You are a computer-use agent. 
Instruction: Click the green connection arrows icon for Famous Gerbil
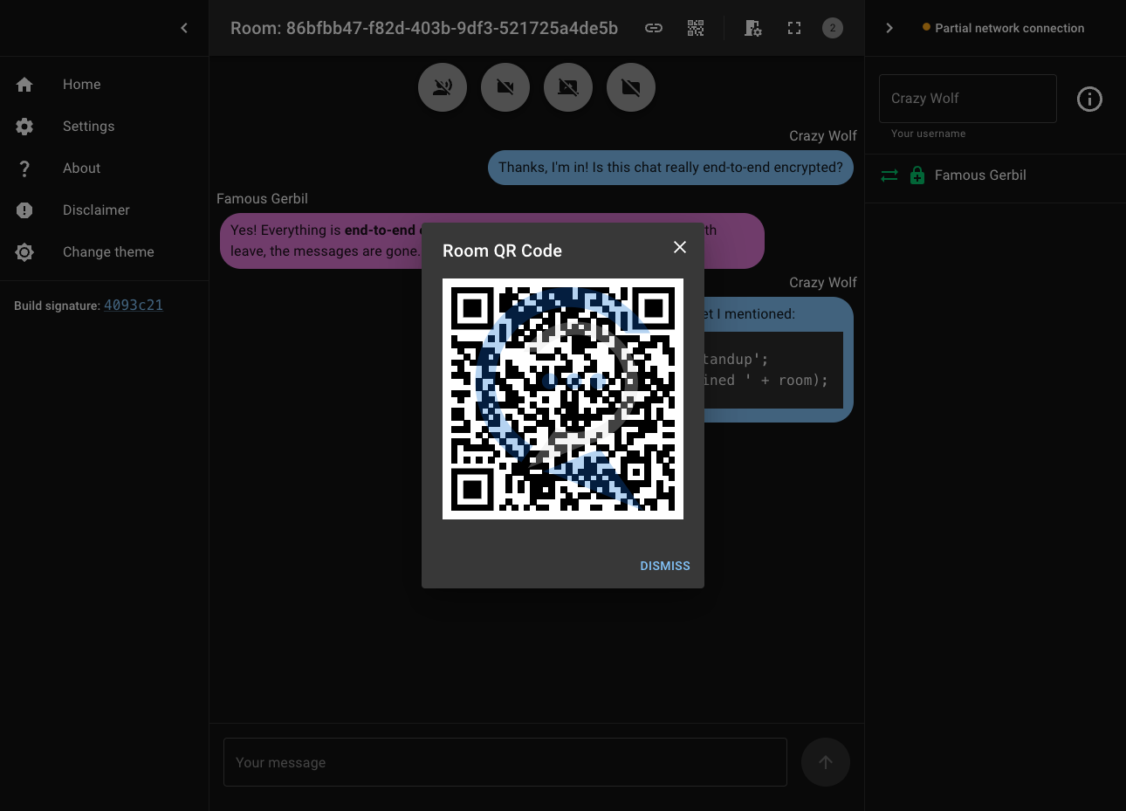coord(889,175)
